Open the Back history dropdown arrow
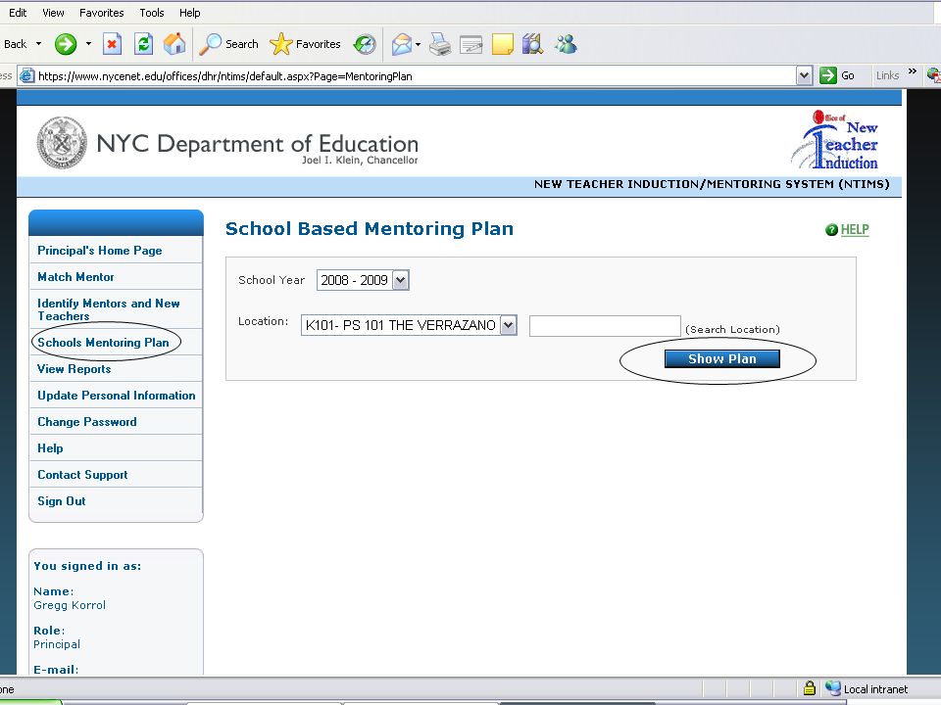Viewport: 941px width, 705px height. (x=38, y=44)
